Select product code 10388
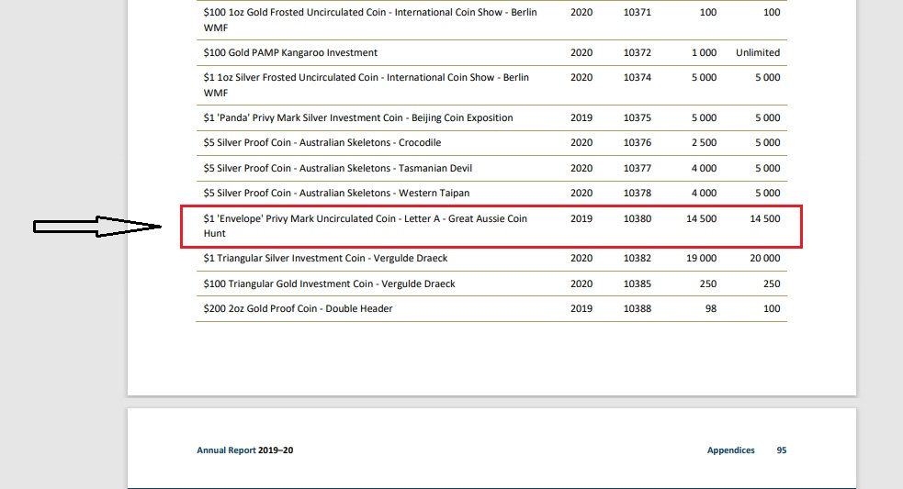This screenshot has height=489, width=903. click(638, 308)
